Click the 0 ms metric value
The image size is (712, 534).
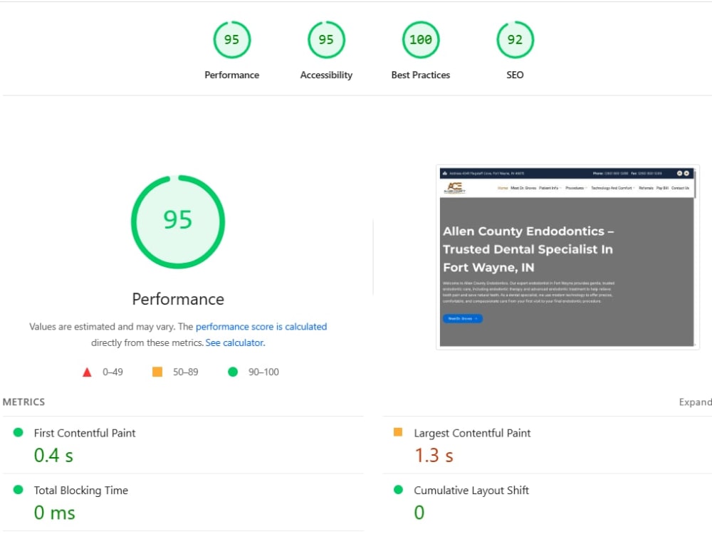(55, 513)
